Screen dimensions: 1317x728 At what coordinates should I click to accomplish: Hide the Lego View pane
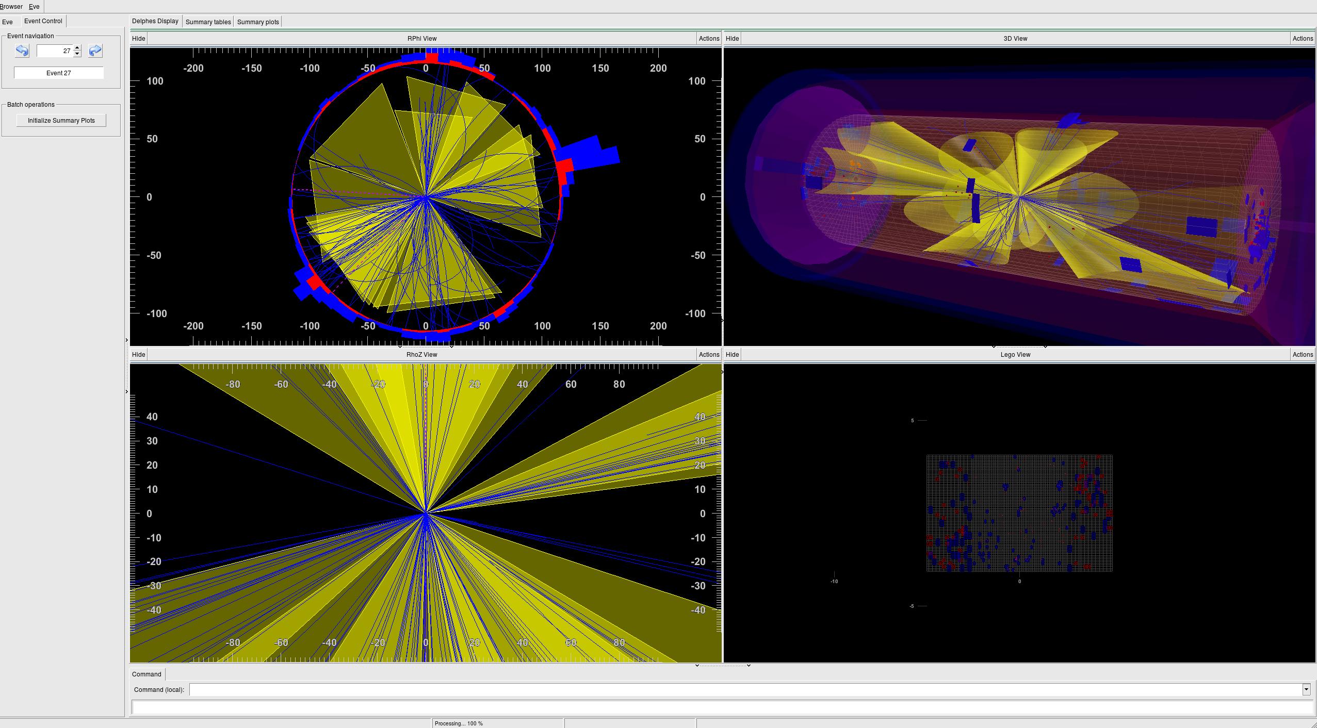click(732, 354)
